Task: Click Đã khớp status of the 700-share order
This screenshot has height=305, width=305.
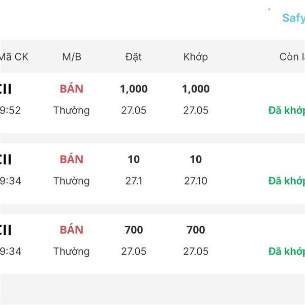Action: pyautogui.click(x=287, y=251)
